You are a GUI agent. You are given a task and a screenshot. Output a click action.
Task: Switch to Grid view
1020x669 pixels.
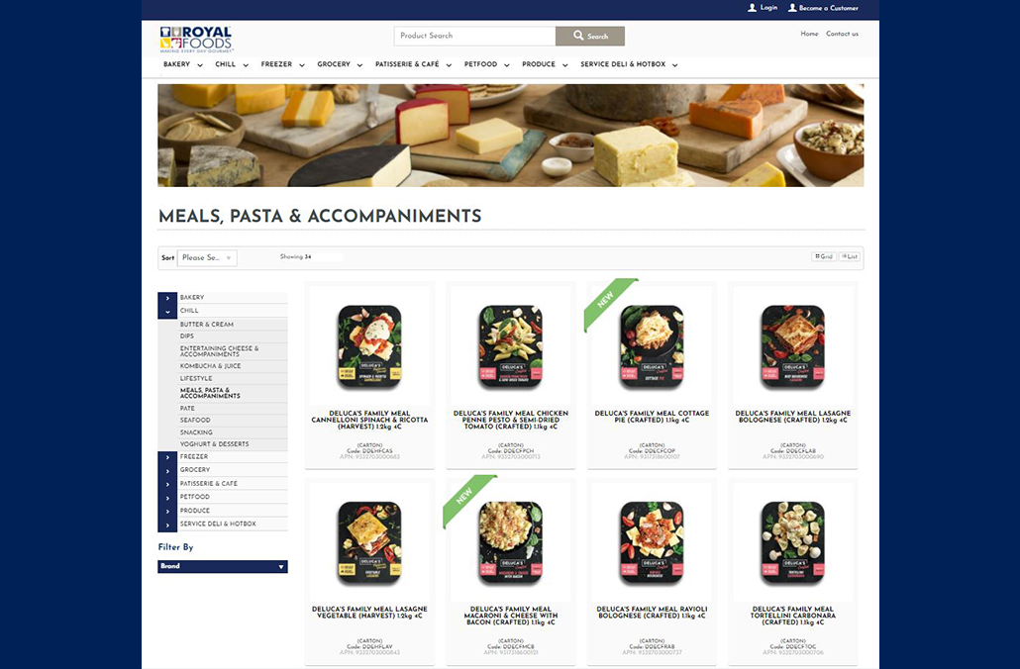coord(824,256)
